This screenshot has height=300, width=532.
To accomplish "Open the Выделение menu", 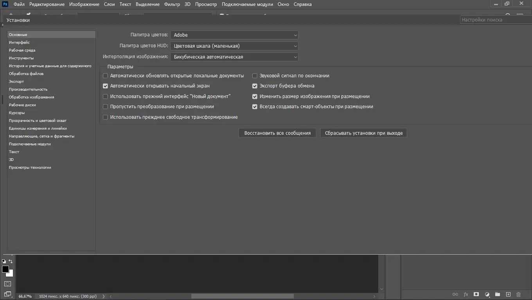I will point(148,4).
